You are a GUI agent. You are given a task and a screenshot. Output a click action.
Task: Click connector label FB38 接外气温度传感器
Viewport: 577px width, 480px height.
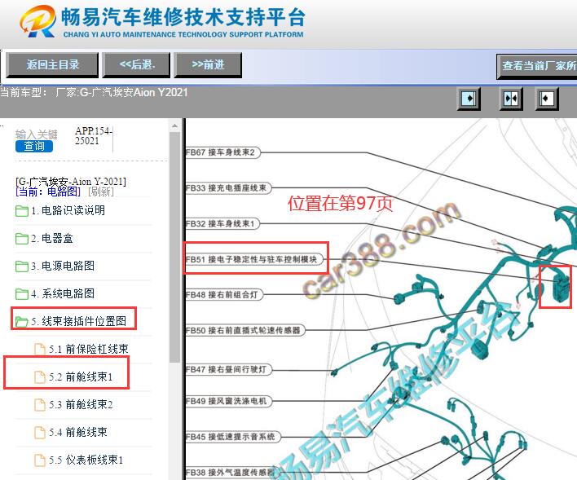pyautogui.click(x=231, y=473)
